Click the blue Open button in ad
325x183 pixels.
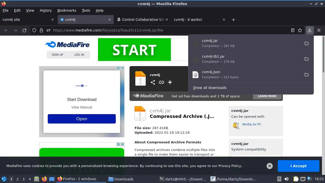pyautogui.click(x=82, y=119)
